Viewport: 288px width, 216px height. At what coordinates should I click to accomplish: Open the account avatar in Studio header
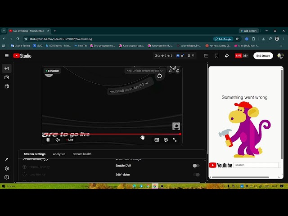280,56
